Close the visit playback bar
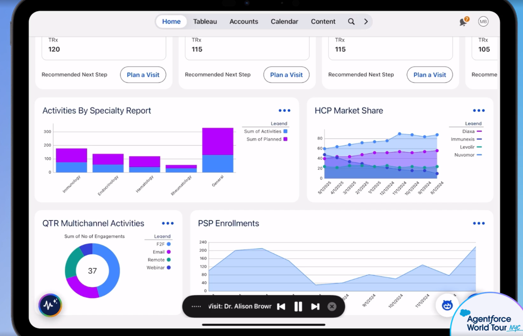The width and height of the screenshot is (523, 336). [332, 307]
